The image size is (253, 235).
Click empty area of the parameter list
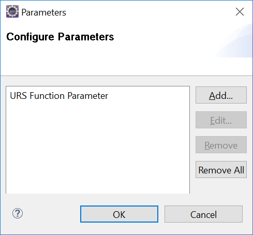point(98,146)
